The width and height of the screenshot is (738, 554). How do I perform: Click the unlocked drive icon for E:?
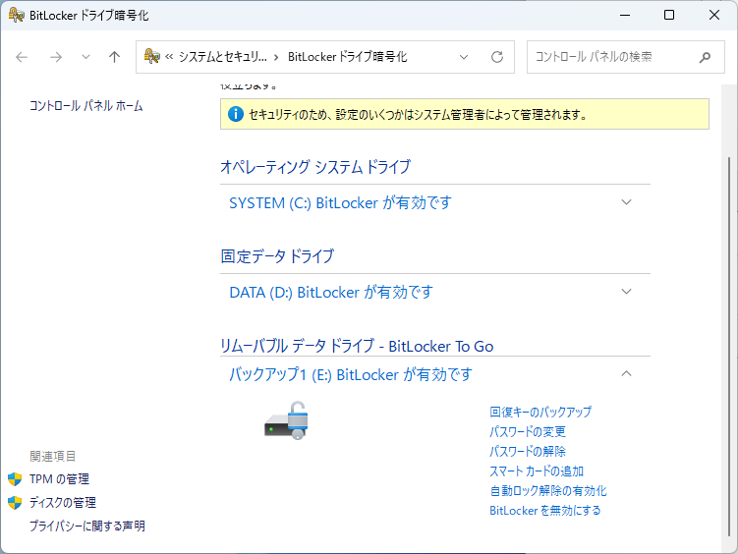point(287,420)
